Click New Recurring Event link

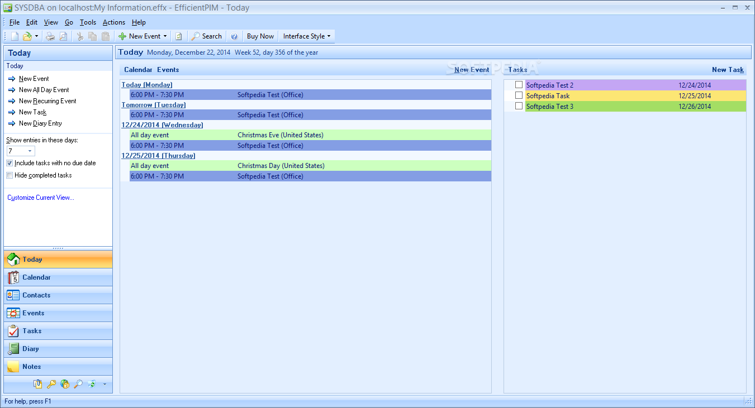pos(48,101)
